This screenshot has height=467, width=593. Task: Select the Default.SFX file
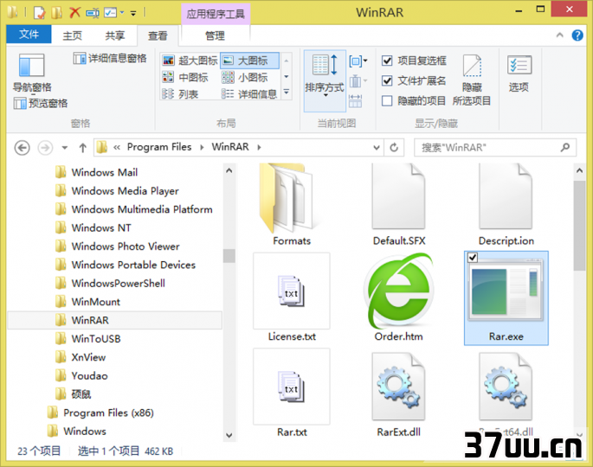(x=398, y=205)
